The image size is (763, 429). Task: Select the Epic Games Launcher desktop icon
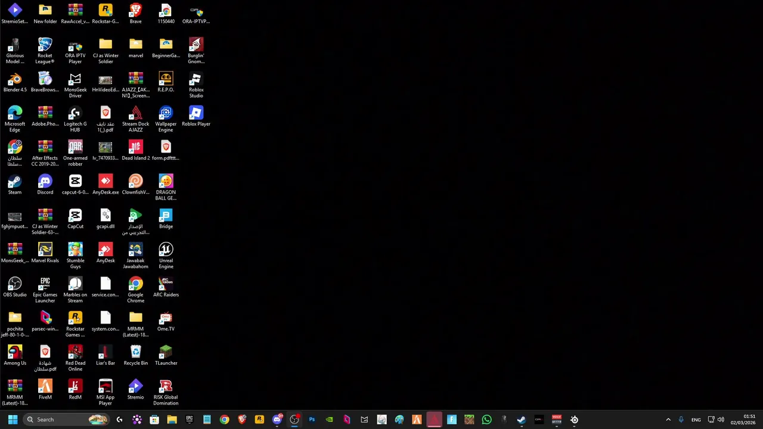click(x=45, y=290)
